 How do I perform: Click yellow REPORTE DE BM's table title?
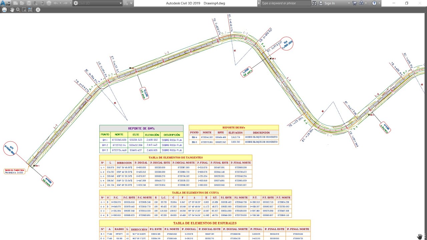[234, 128]
